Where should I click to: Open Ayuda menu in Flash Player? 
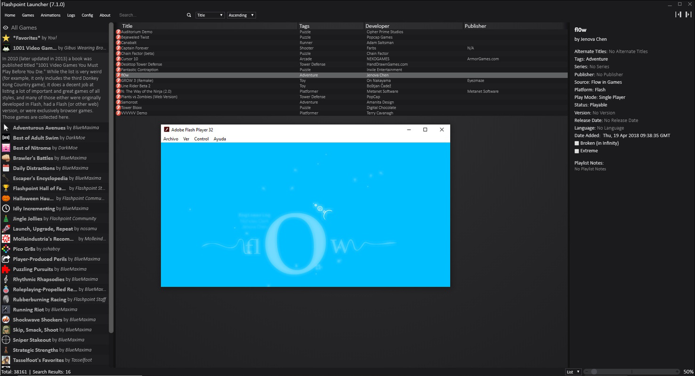click(220, 139)
